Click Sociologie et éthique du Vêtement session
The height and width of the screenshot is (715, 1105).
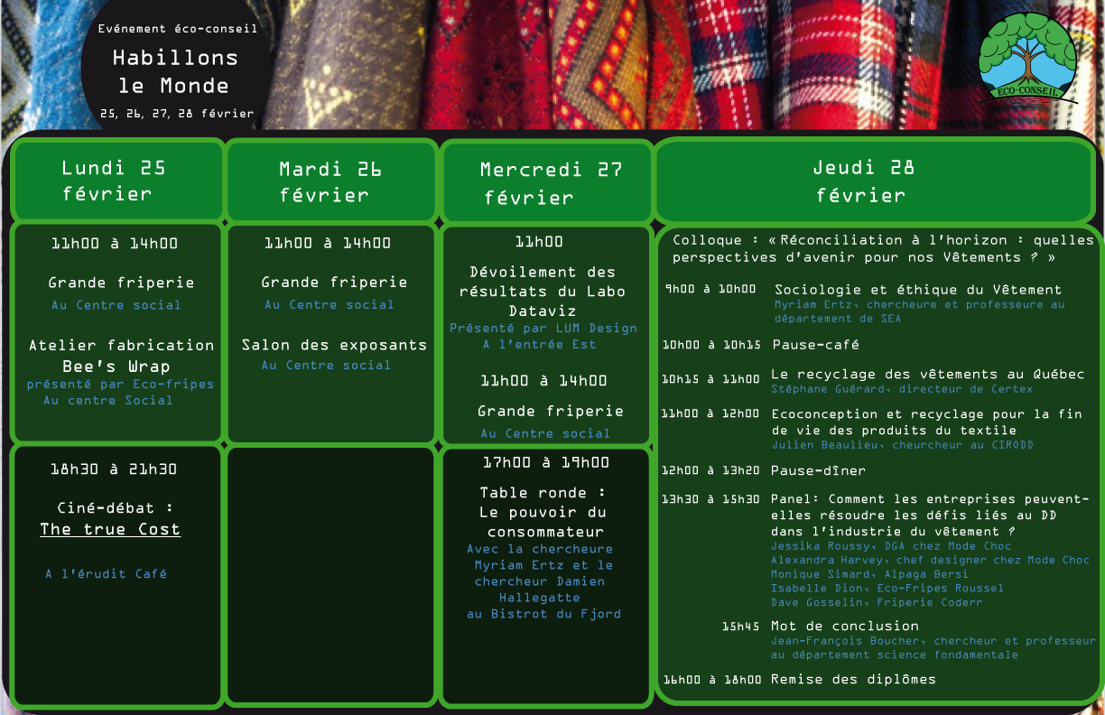(x=917, y=290)
